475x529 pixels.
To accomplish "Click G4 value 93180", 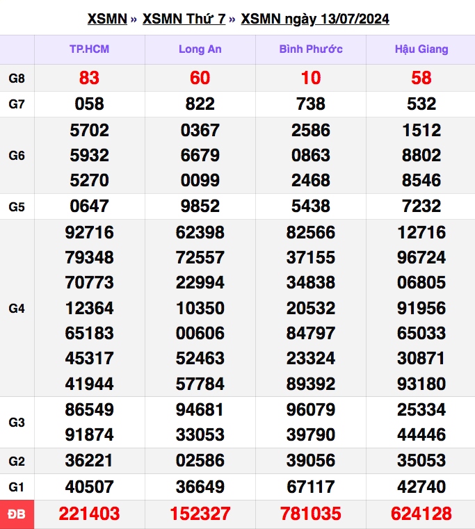I will [x=421, y=384].
